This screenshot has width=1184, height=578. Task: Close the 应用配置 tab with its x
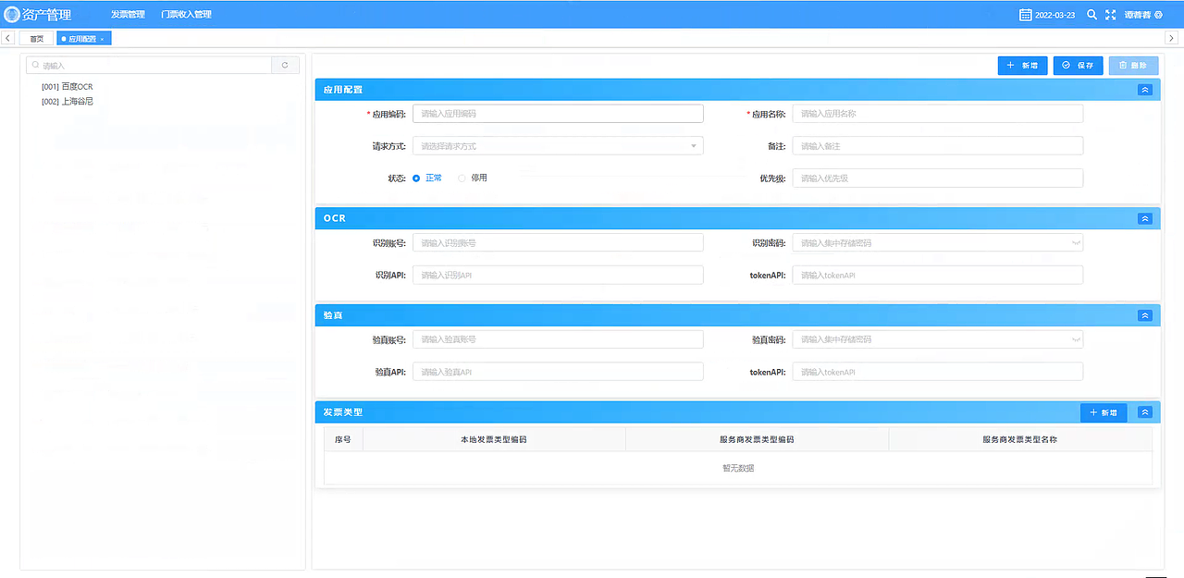tap(102, 39)
